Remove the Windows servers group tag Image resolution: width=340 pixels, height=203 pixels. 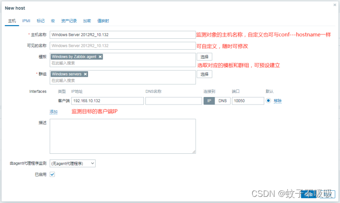click(x=85, y=74)
